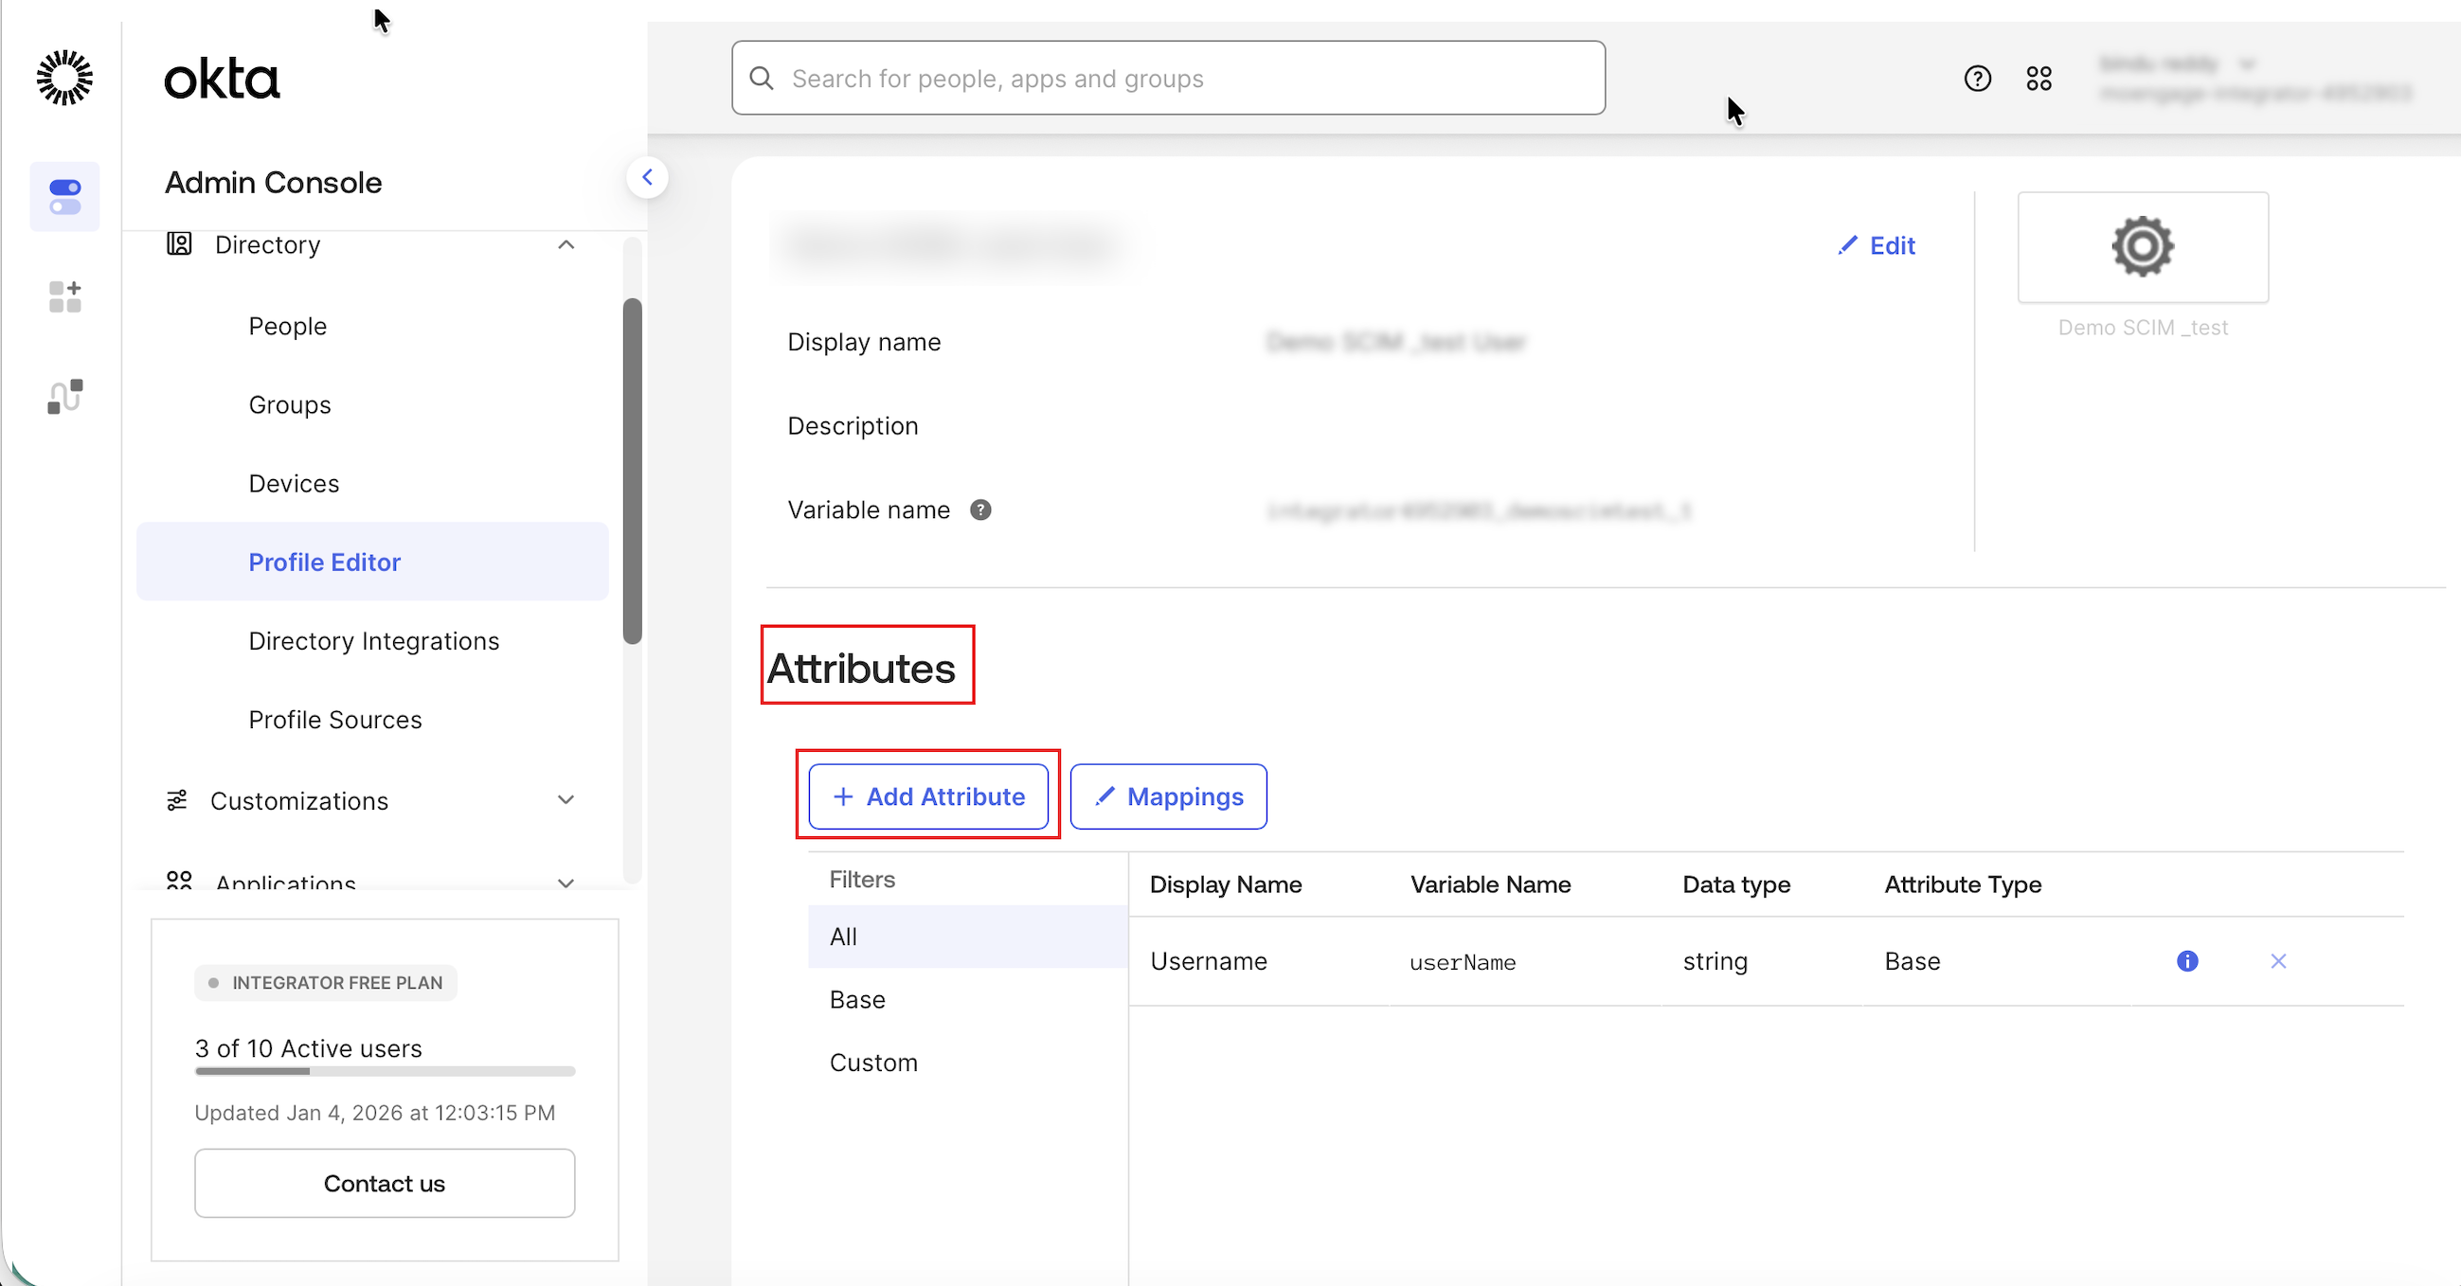Open the workflows connector rail icon
The width and height of the screenshot is (2461, 1286).
[64, 396]
